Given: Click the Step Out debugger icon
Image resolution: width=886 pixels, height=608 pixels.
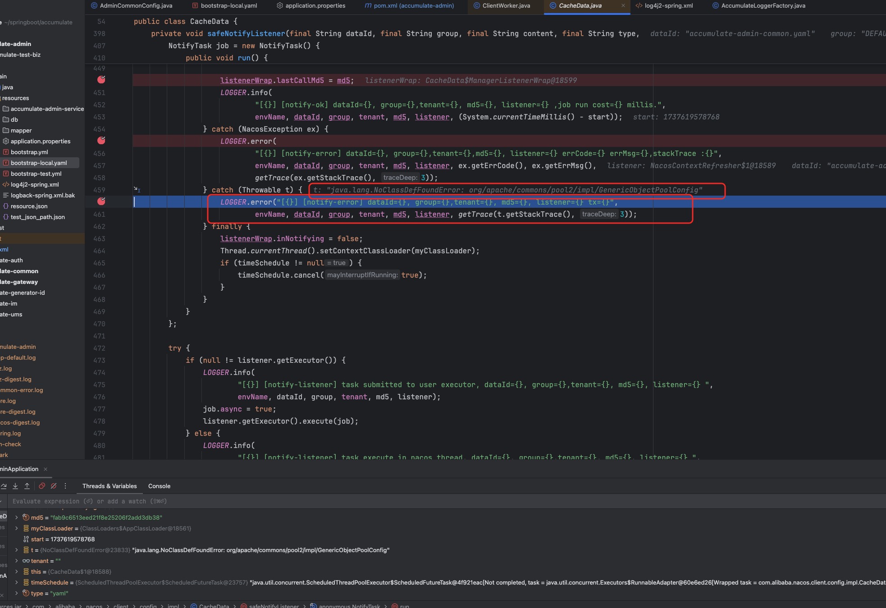Looking at the screenshot, I should pos(27,486).
